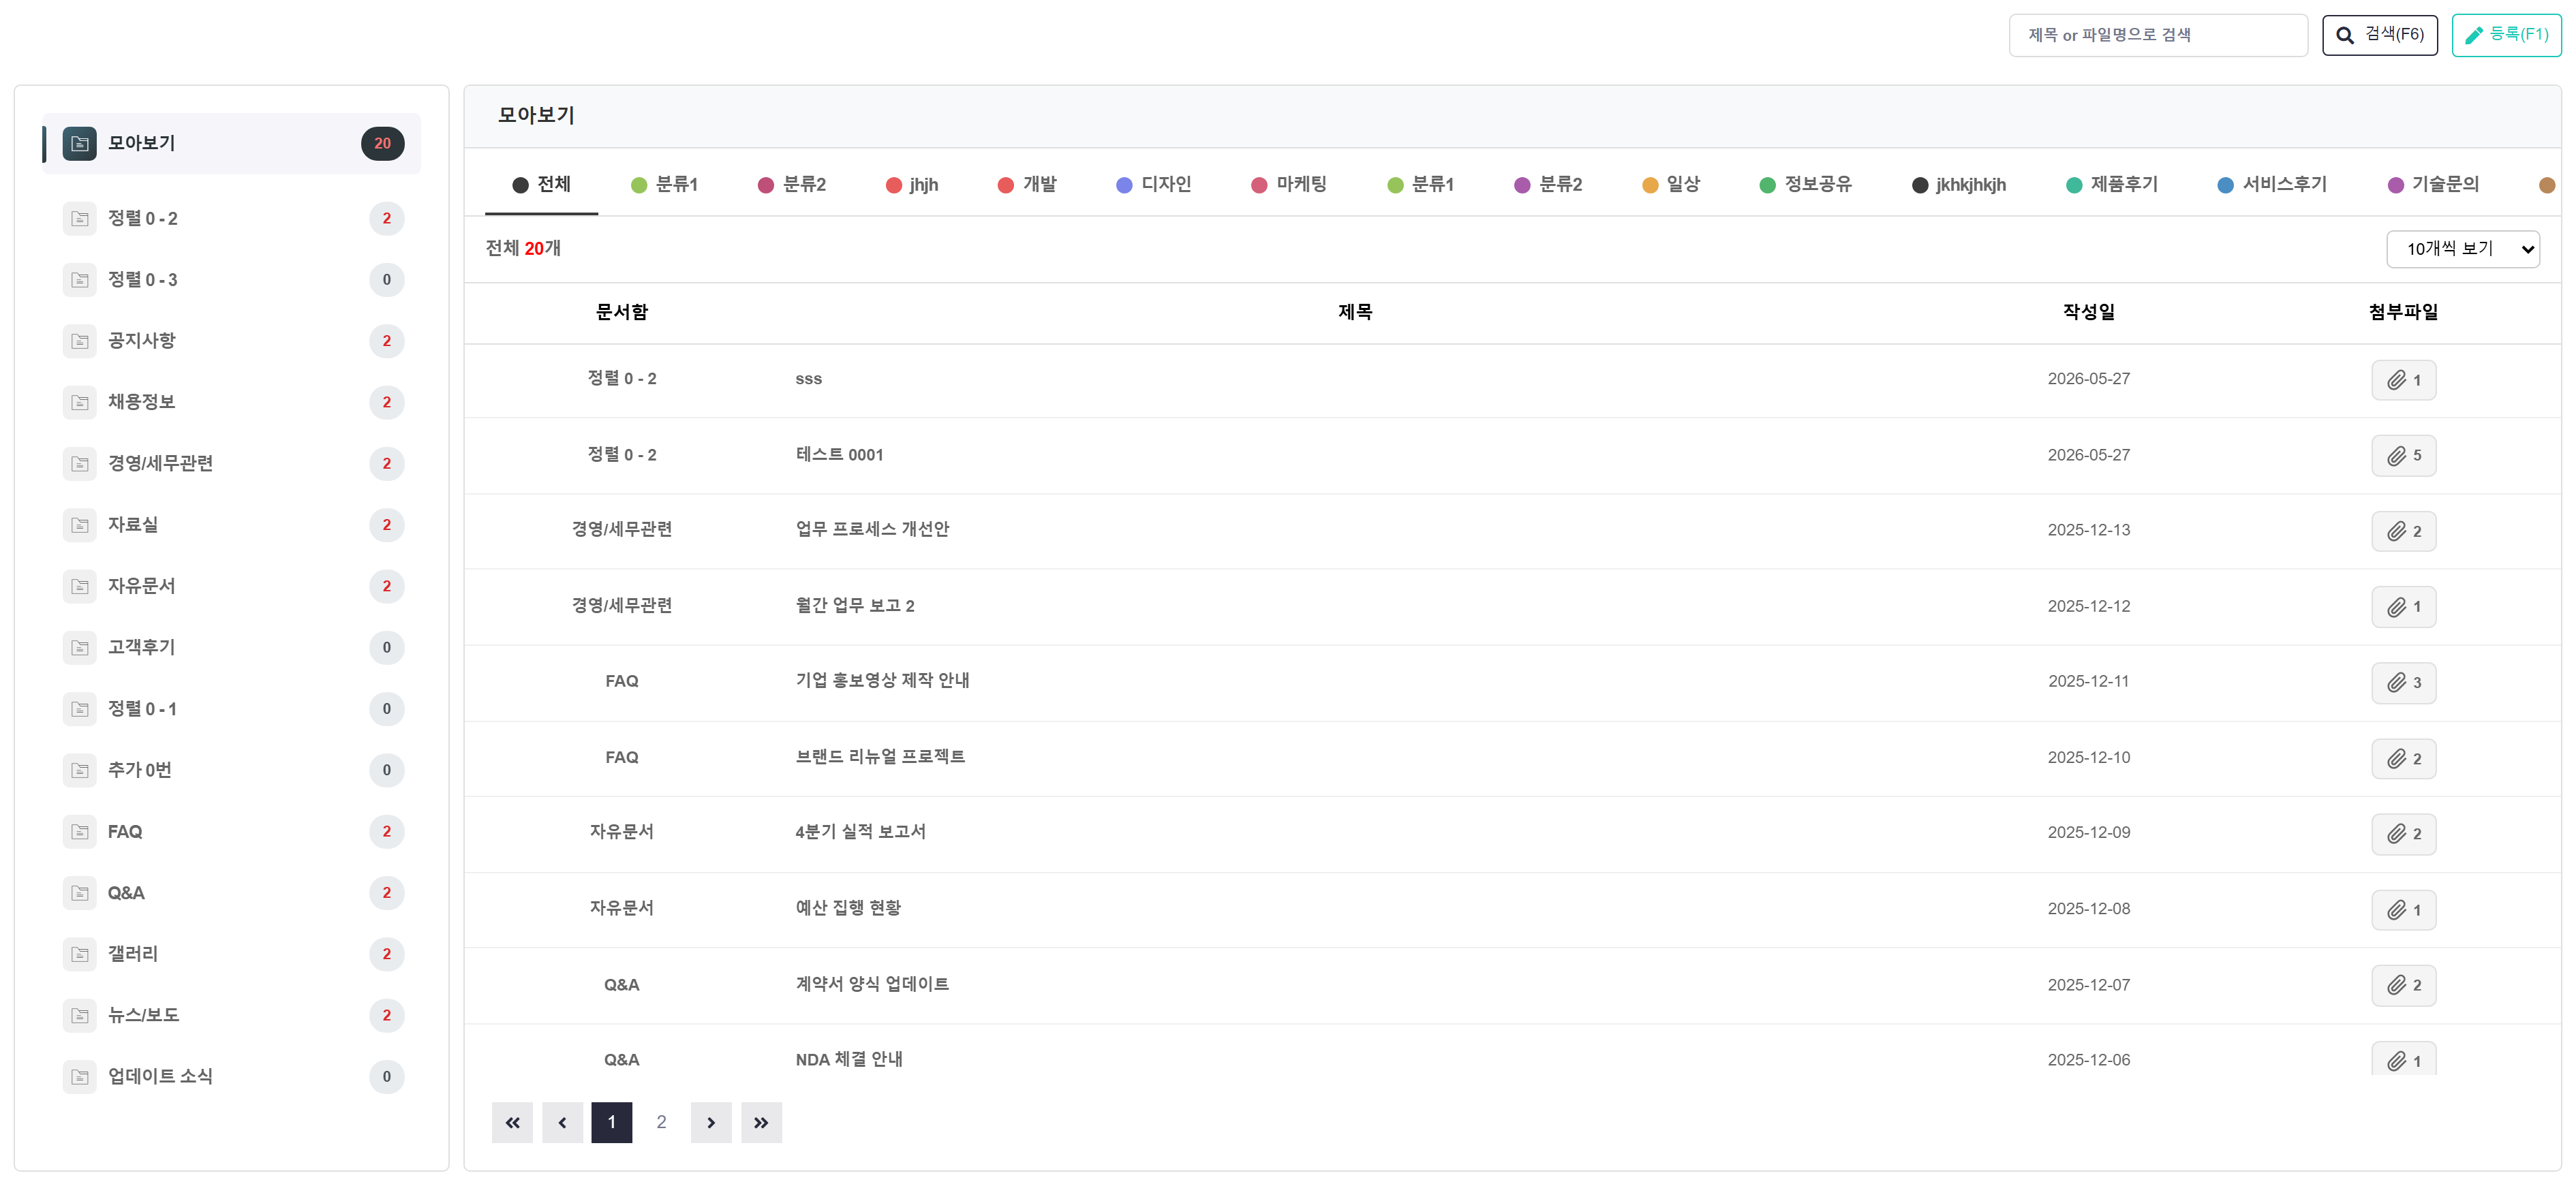Jump to last page with double-right arrow
The height and width of the screenshot is (1184, 2576).
(x=761, y=1123)
